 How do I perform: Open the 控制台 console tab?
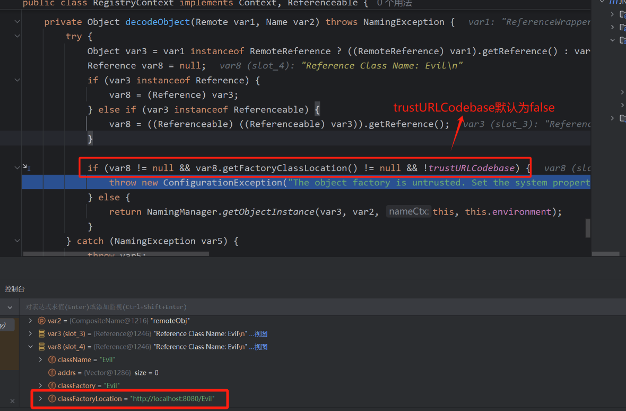tap(15, 289)
